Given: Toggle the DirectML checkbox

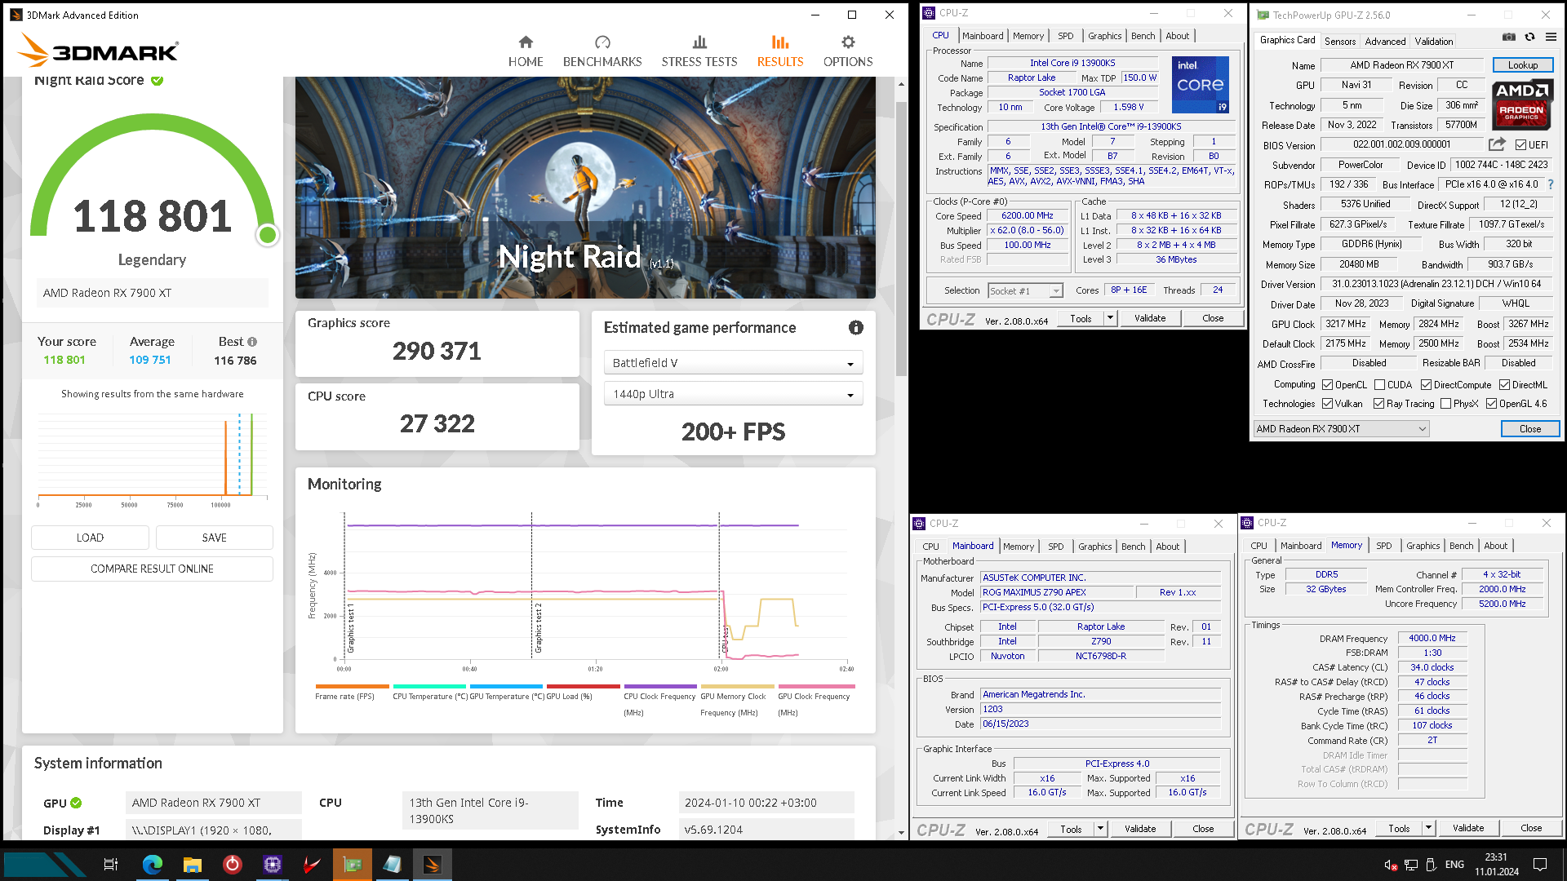Looking at the screenshot, I should [x=1504, y=385].
